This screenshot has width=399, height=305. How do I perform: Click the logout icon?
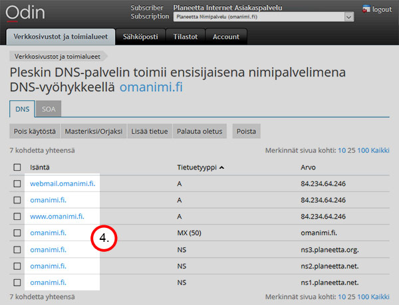point(366,9)
